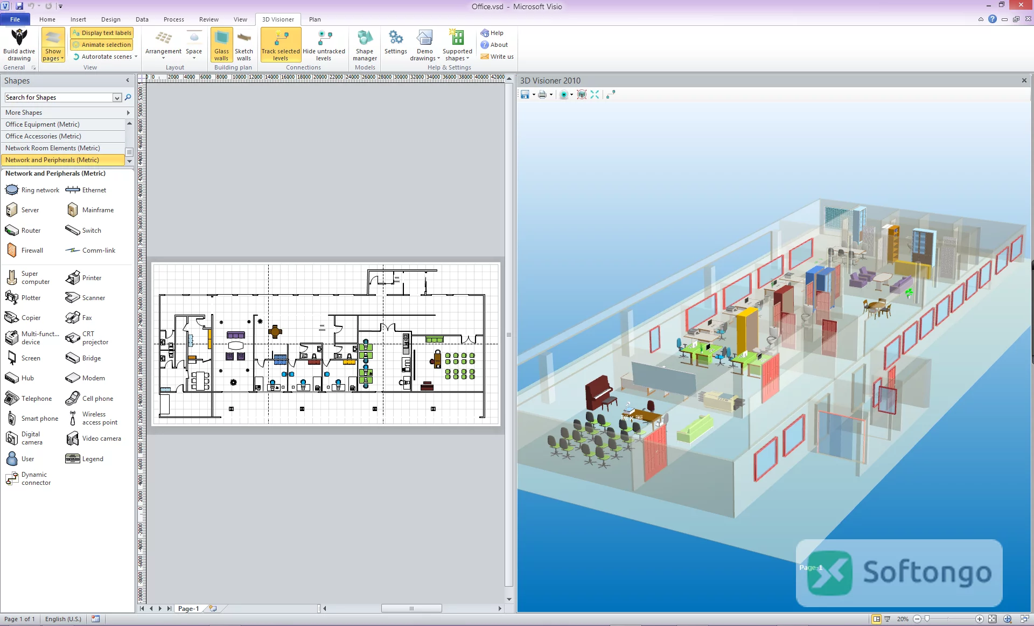1034x626 pixels.
Task: Open the File tab
Action: pos(15,19)
